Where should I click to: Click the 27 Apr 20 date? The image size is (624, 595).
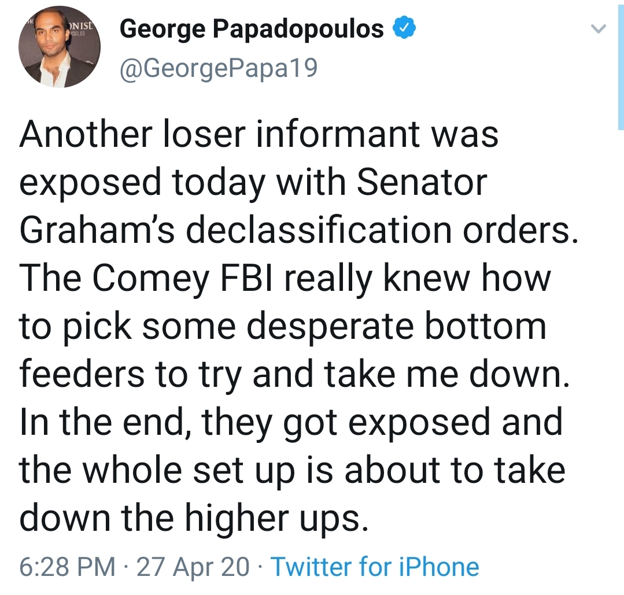tap(193, 567)
